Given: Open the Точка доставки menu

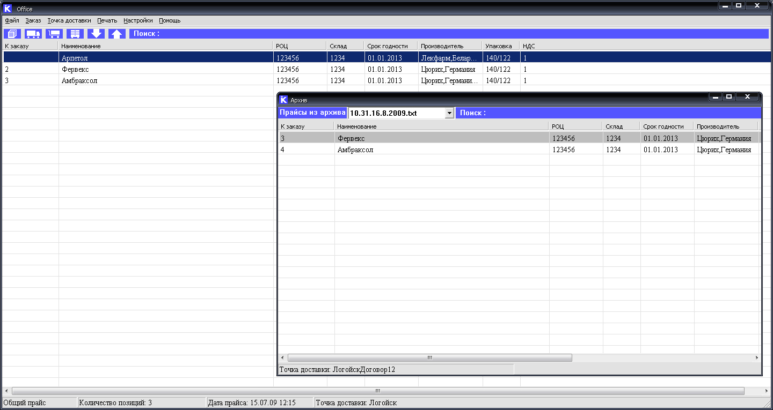Looking at the screenshot, I should tap(69, 20).
